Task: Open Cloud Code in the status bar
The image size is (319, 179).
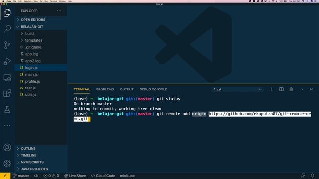Action: [103, 176]
